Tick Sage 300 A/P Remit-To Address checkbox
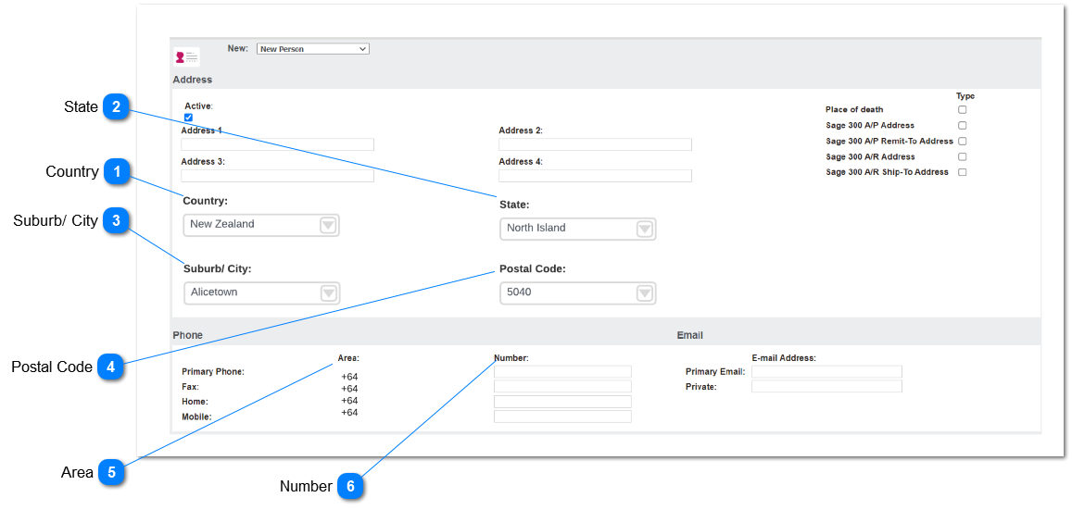This screenshot has width=1072, height=510. 962,142
